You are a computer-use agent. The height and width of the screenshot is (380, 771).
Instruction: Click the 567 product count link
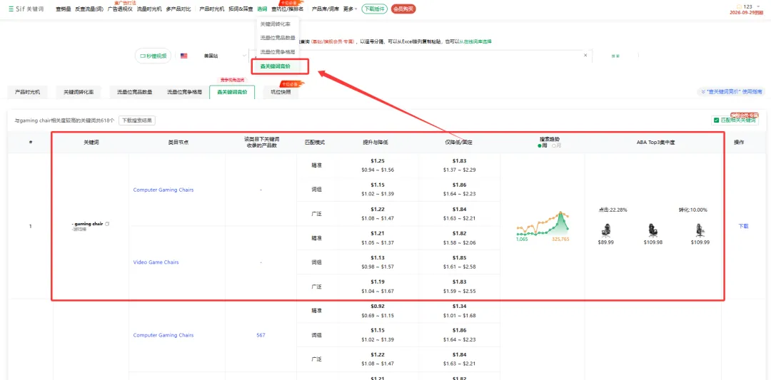(261, 335)
